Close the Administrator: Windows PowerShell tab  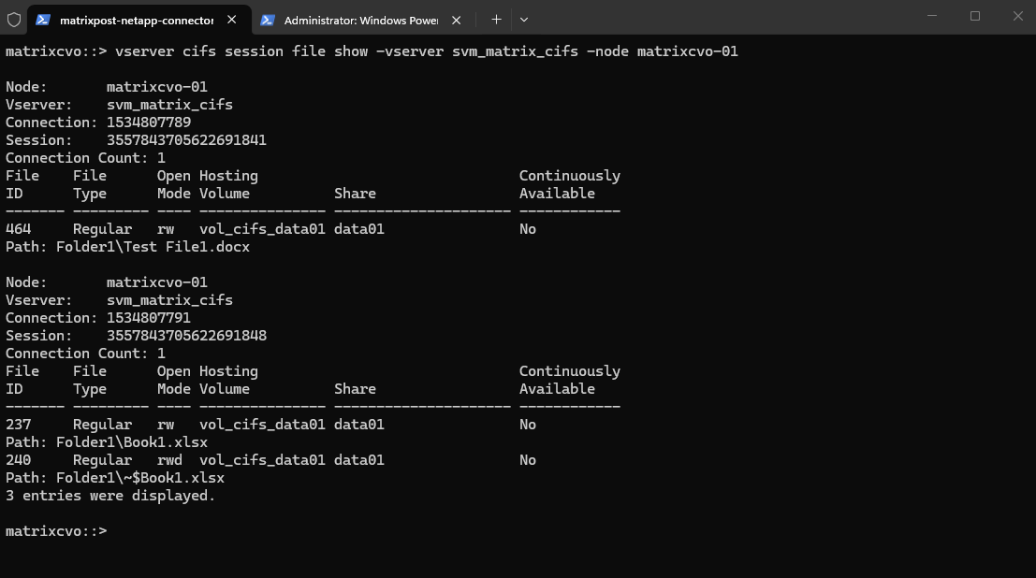tap(456, 20)
